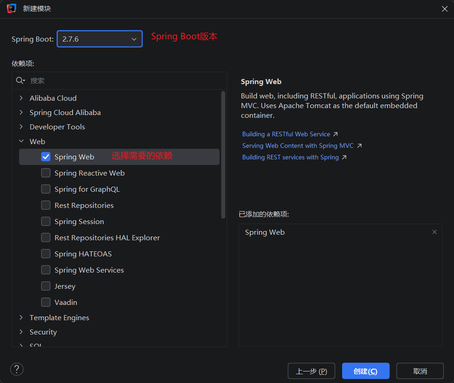Click the Template Engines label
454x383 pixels.
coord(59,317)
